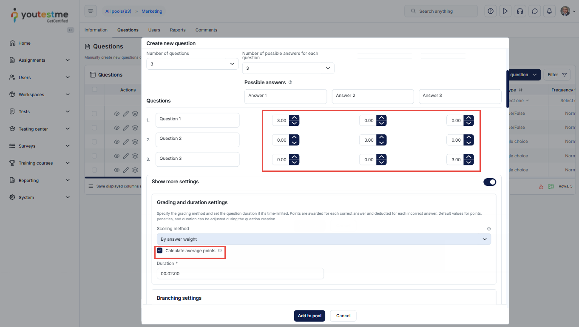Turn off Show more settings toggle
Image resolution: width=579 pixels, height=327 pixels.
pyautogui.click(x=489, y=182)
